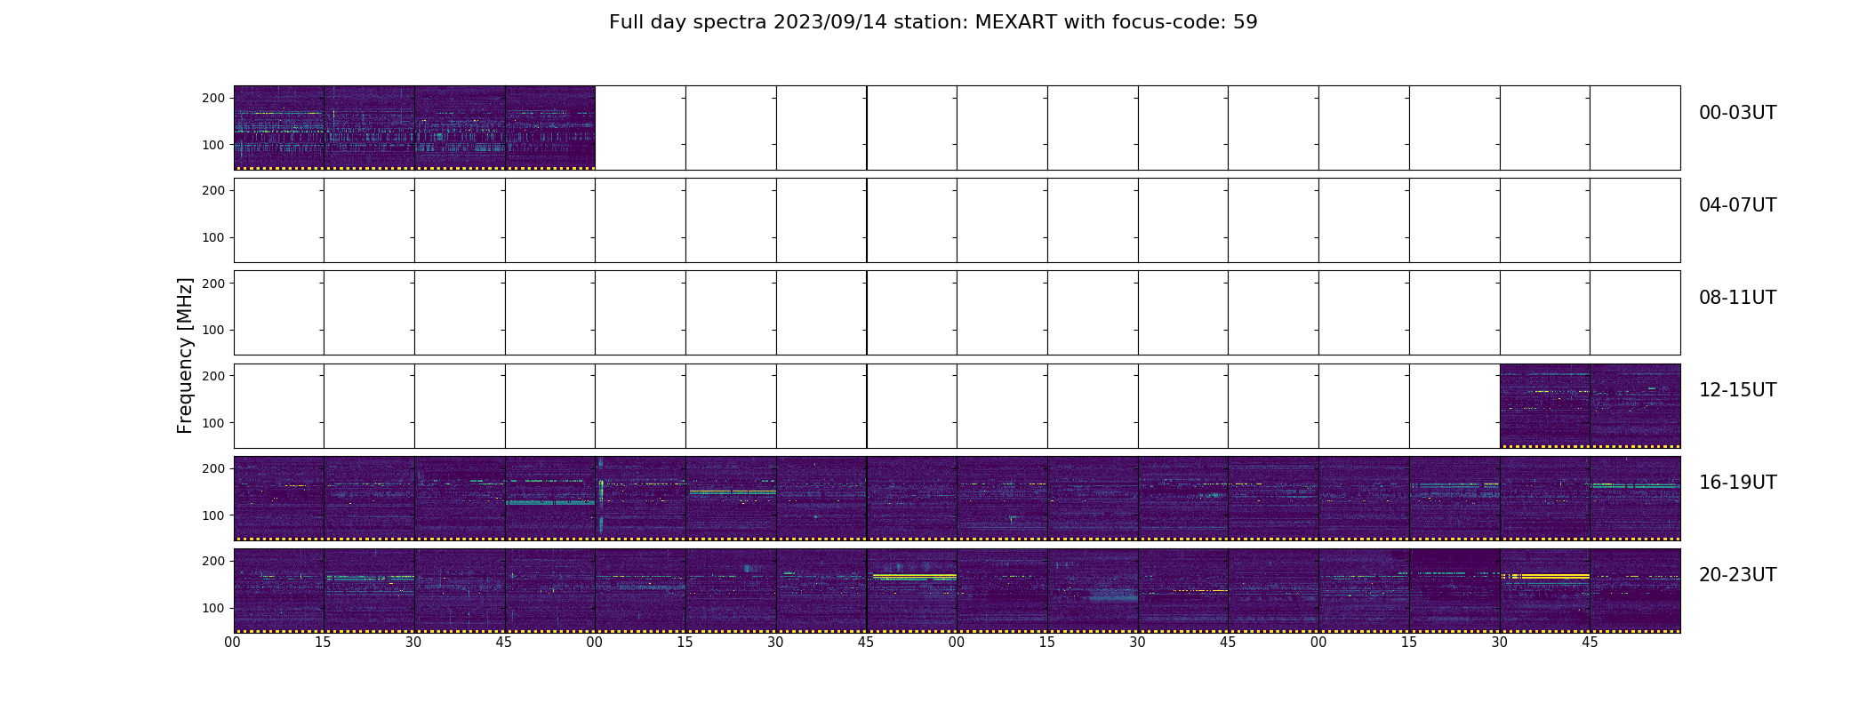
Task: Click the bright yellow band in the 20-23UT spectrogram
Action: [x=1546, y=576]
